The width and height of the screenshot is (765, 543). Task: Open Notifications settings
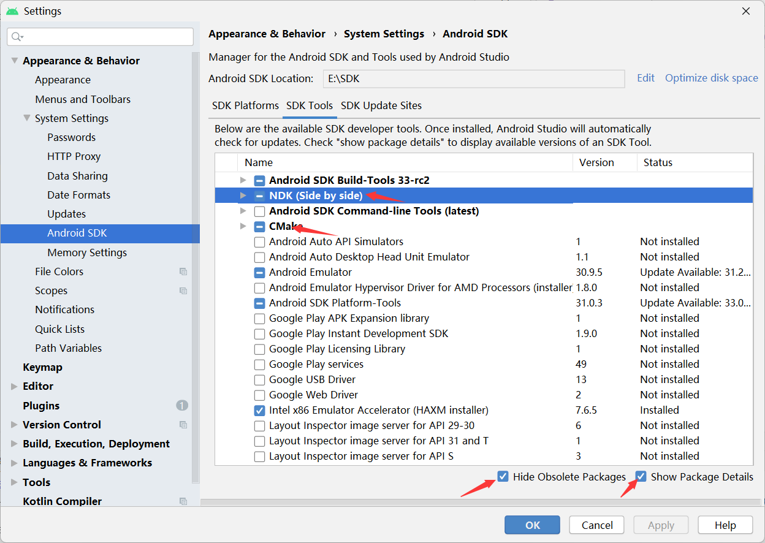[64, 309]
